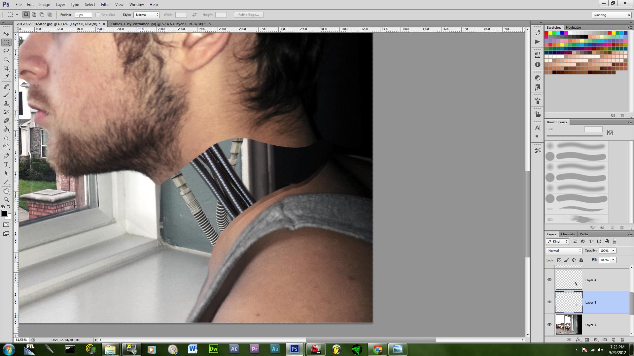Select the Rectangular Marquee tool
The width and height of the screenshot is (634, 356).
(x=6, y=43)
